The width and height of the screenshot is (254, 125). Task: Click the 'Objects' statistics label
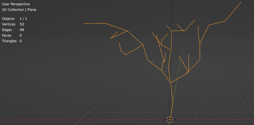[8, 19]
